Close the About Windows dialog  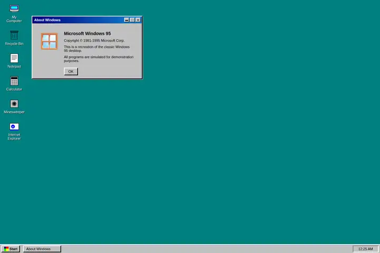pyautogui.click(x=138, y=20)
